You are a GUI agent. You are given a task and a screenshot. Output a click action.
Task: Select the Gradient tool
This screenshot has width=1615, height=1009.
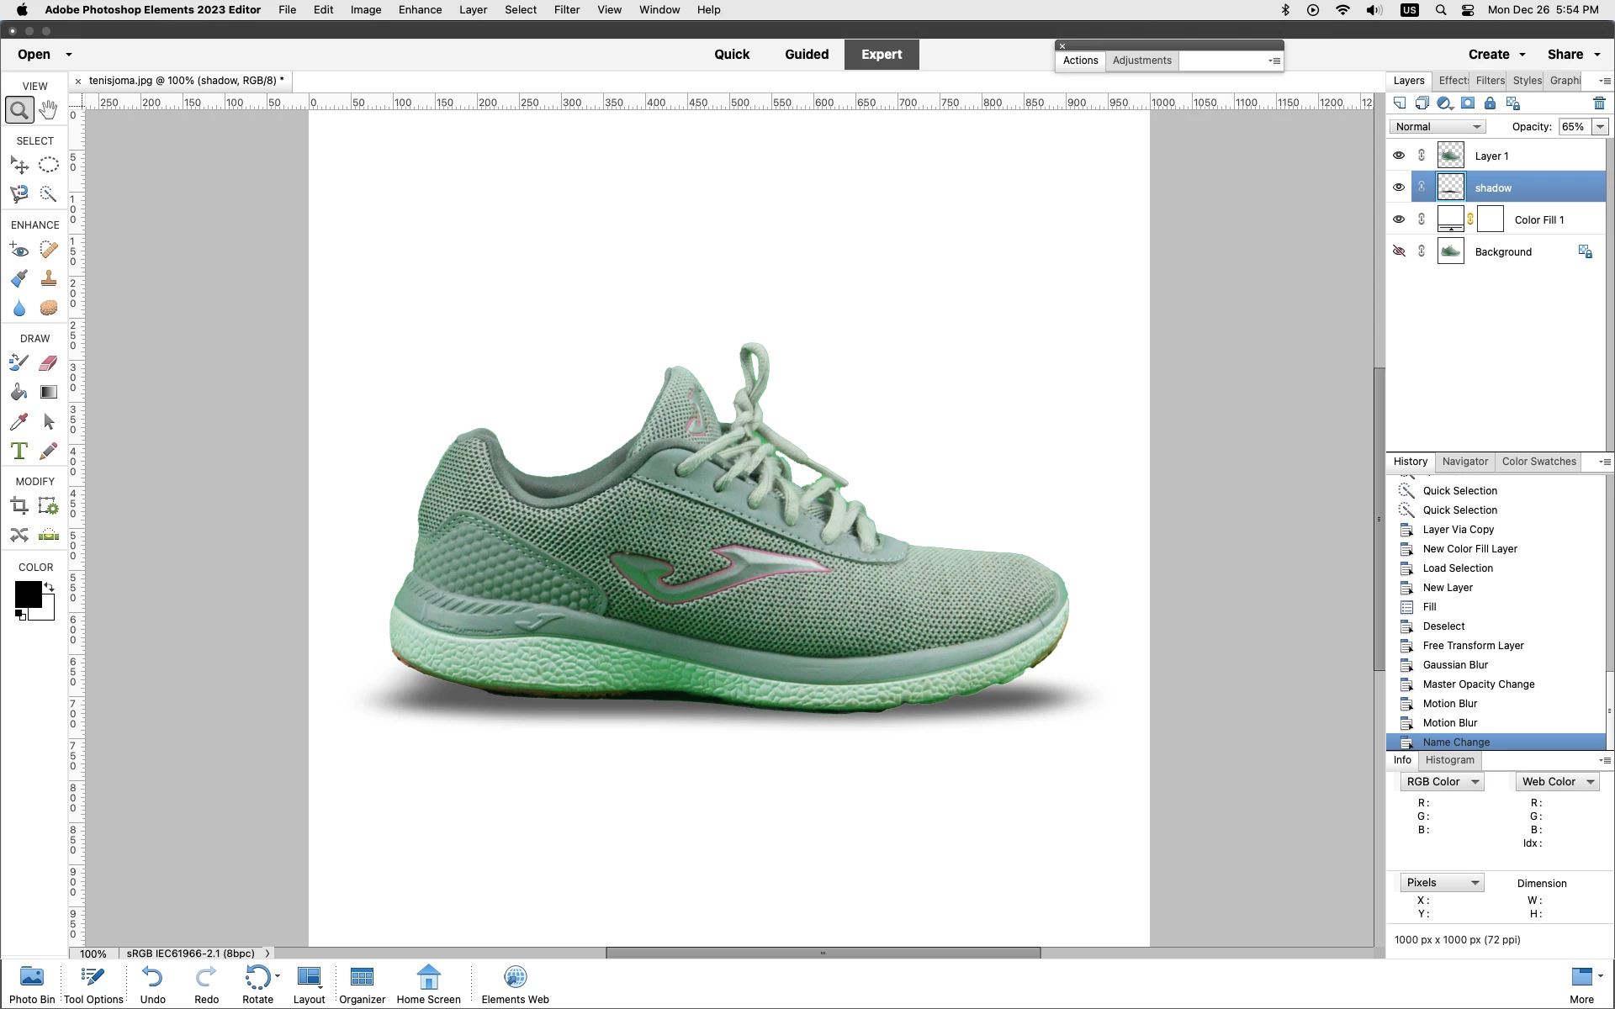point(49,393)
